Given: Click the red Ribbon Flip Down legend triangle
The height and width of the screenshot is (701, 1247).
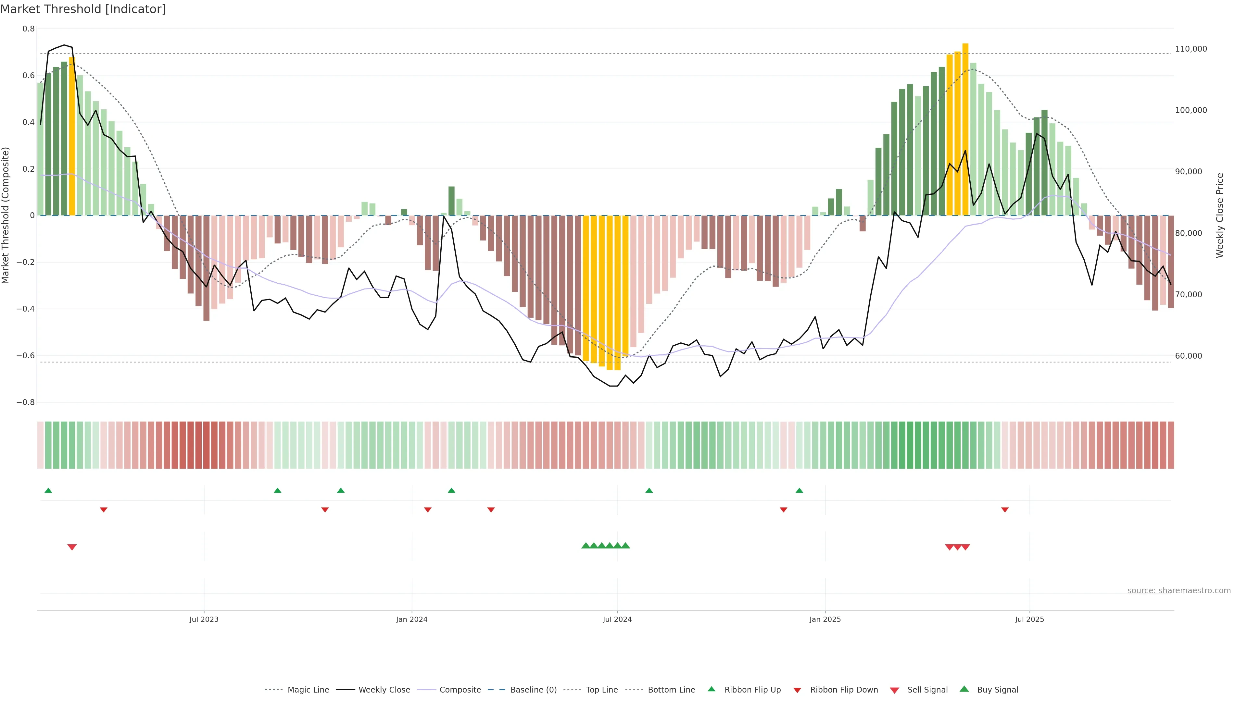Looking at the screenshot, I should (797, 690).
